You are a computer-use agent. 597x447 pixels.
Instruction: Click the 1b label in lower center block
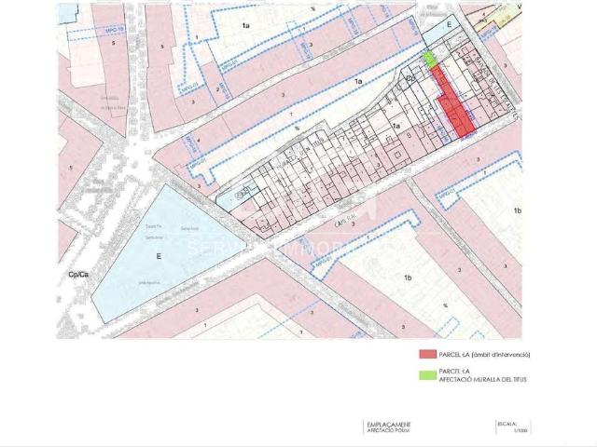(x=407, y=278)
